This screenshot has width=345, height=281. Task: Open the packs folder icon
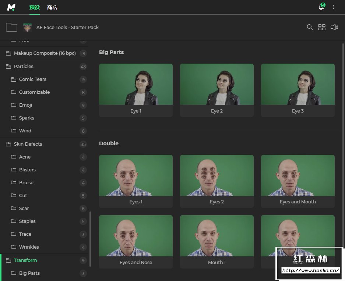12,27
